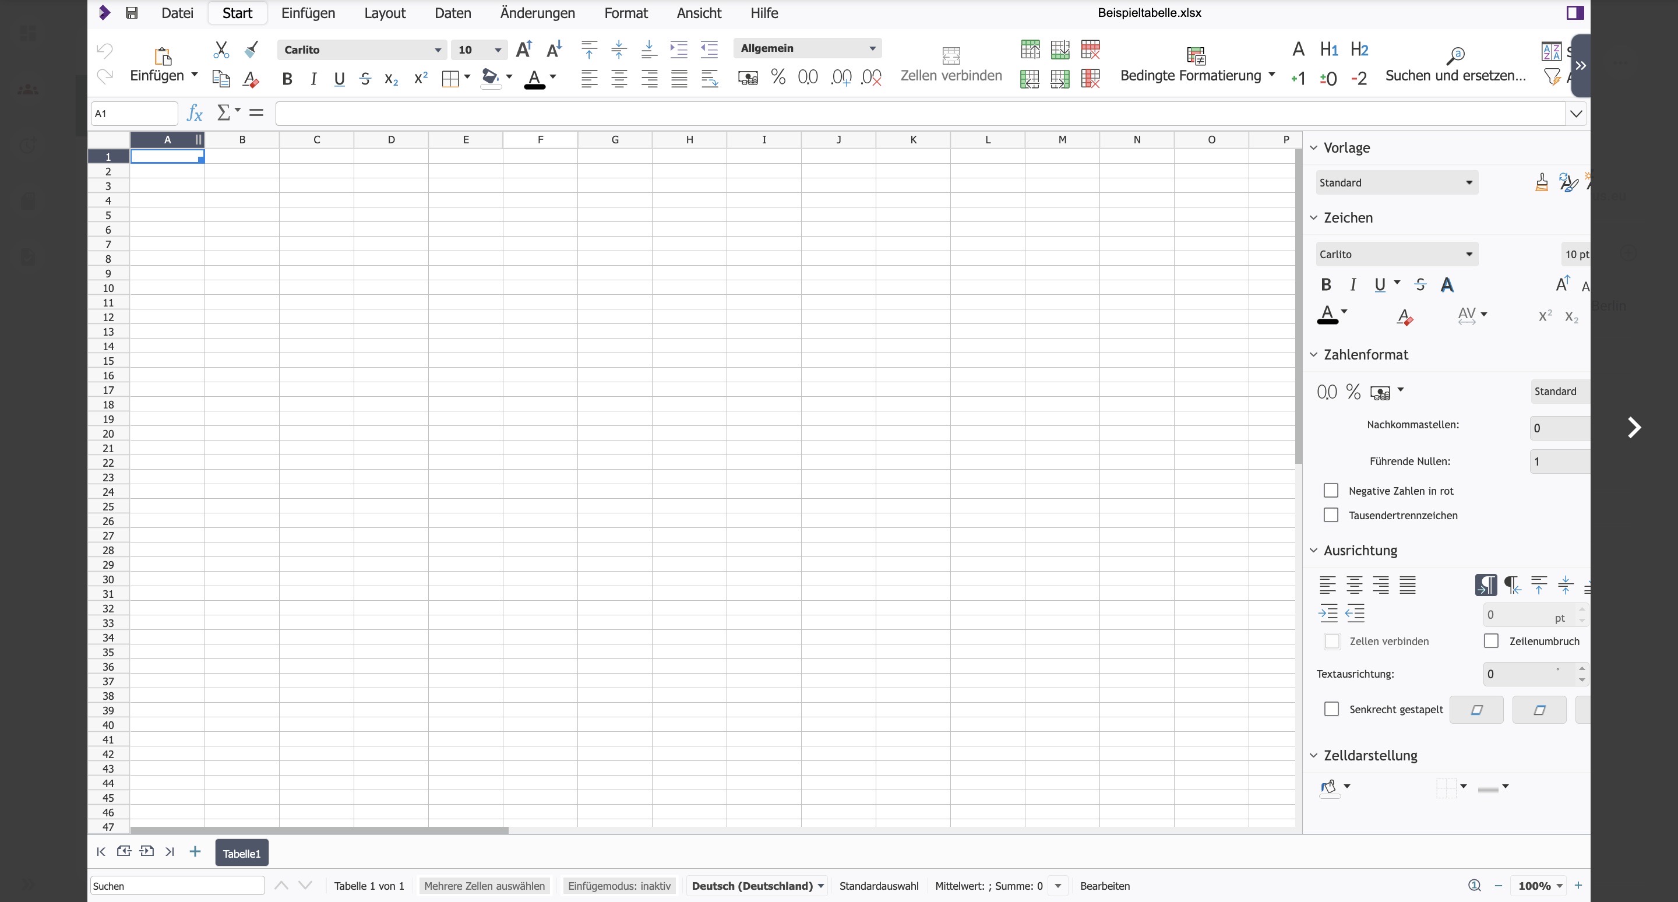The width and height of the screenshot is (1678, 902).
Task: Align cell content to top
Action: click(x=589, y=49)
